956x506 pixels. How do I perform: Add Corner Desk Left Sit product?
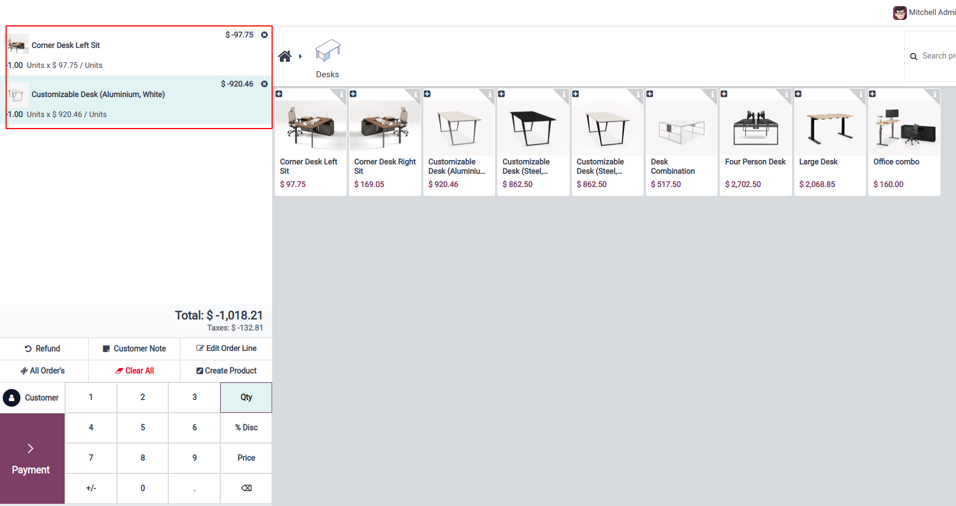click(311, 142)
